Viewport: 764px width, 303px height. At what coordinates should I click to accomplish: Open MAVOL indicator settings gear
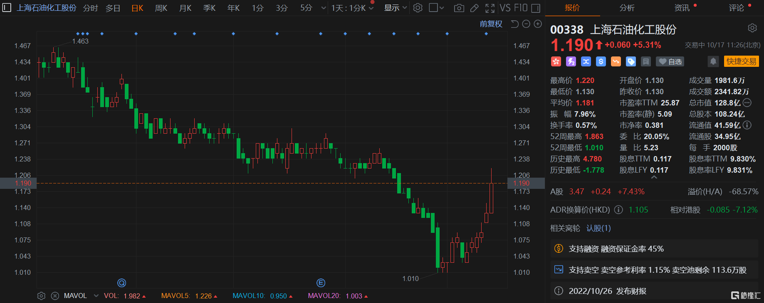click(41, 296)
